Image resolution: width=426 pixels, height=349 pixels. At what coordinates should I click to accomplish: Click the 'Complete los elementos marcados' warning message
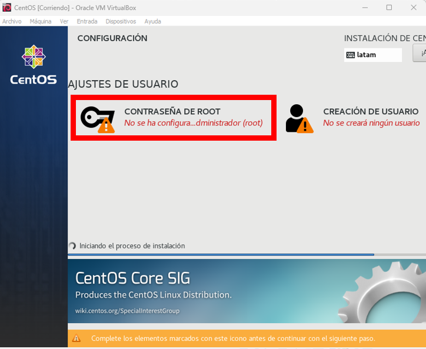point(233,338)
